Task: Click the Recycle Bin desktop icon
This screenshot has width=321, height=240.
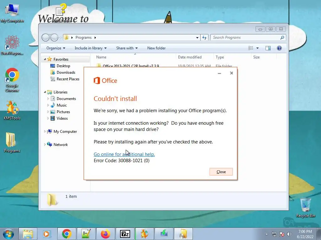Action: (x=305, y=207)
